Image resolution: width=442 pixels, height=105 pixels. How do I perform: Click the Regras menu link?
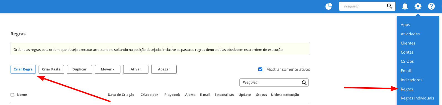click(407, 89)
